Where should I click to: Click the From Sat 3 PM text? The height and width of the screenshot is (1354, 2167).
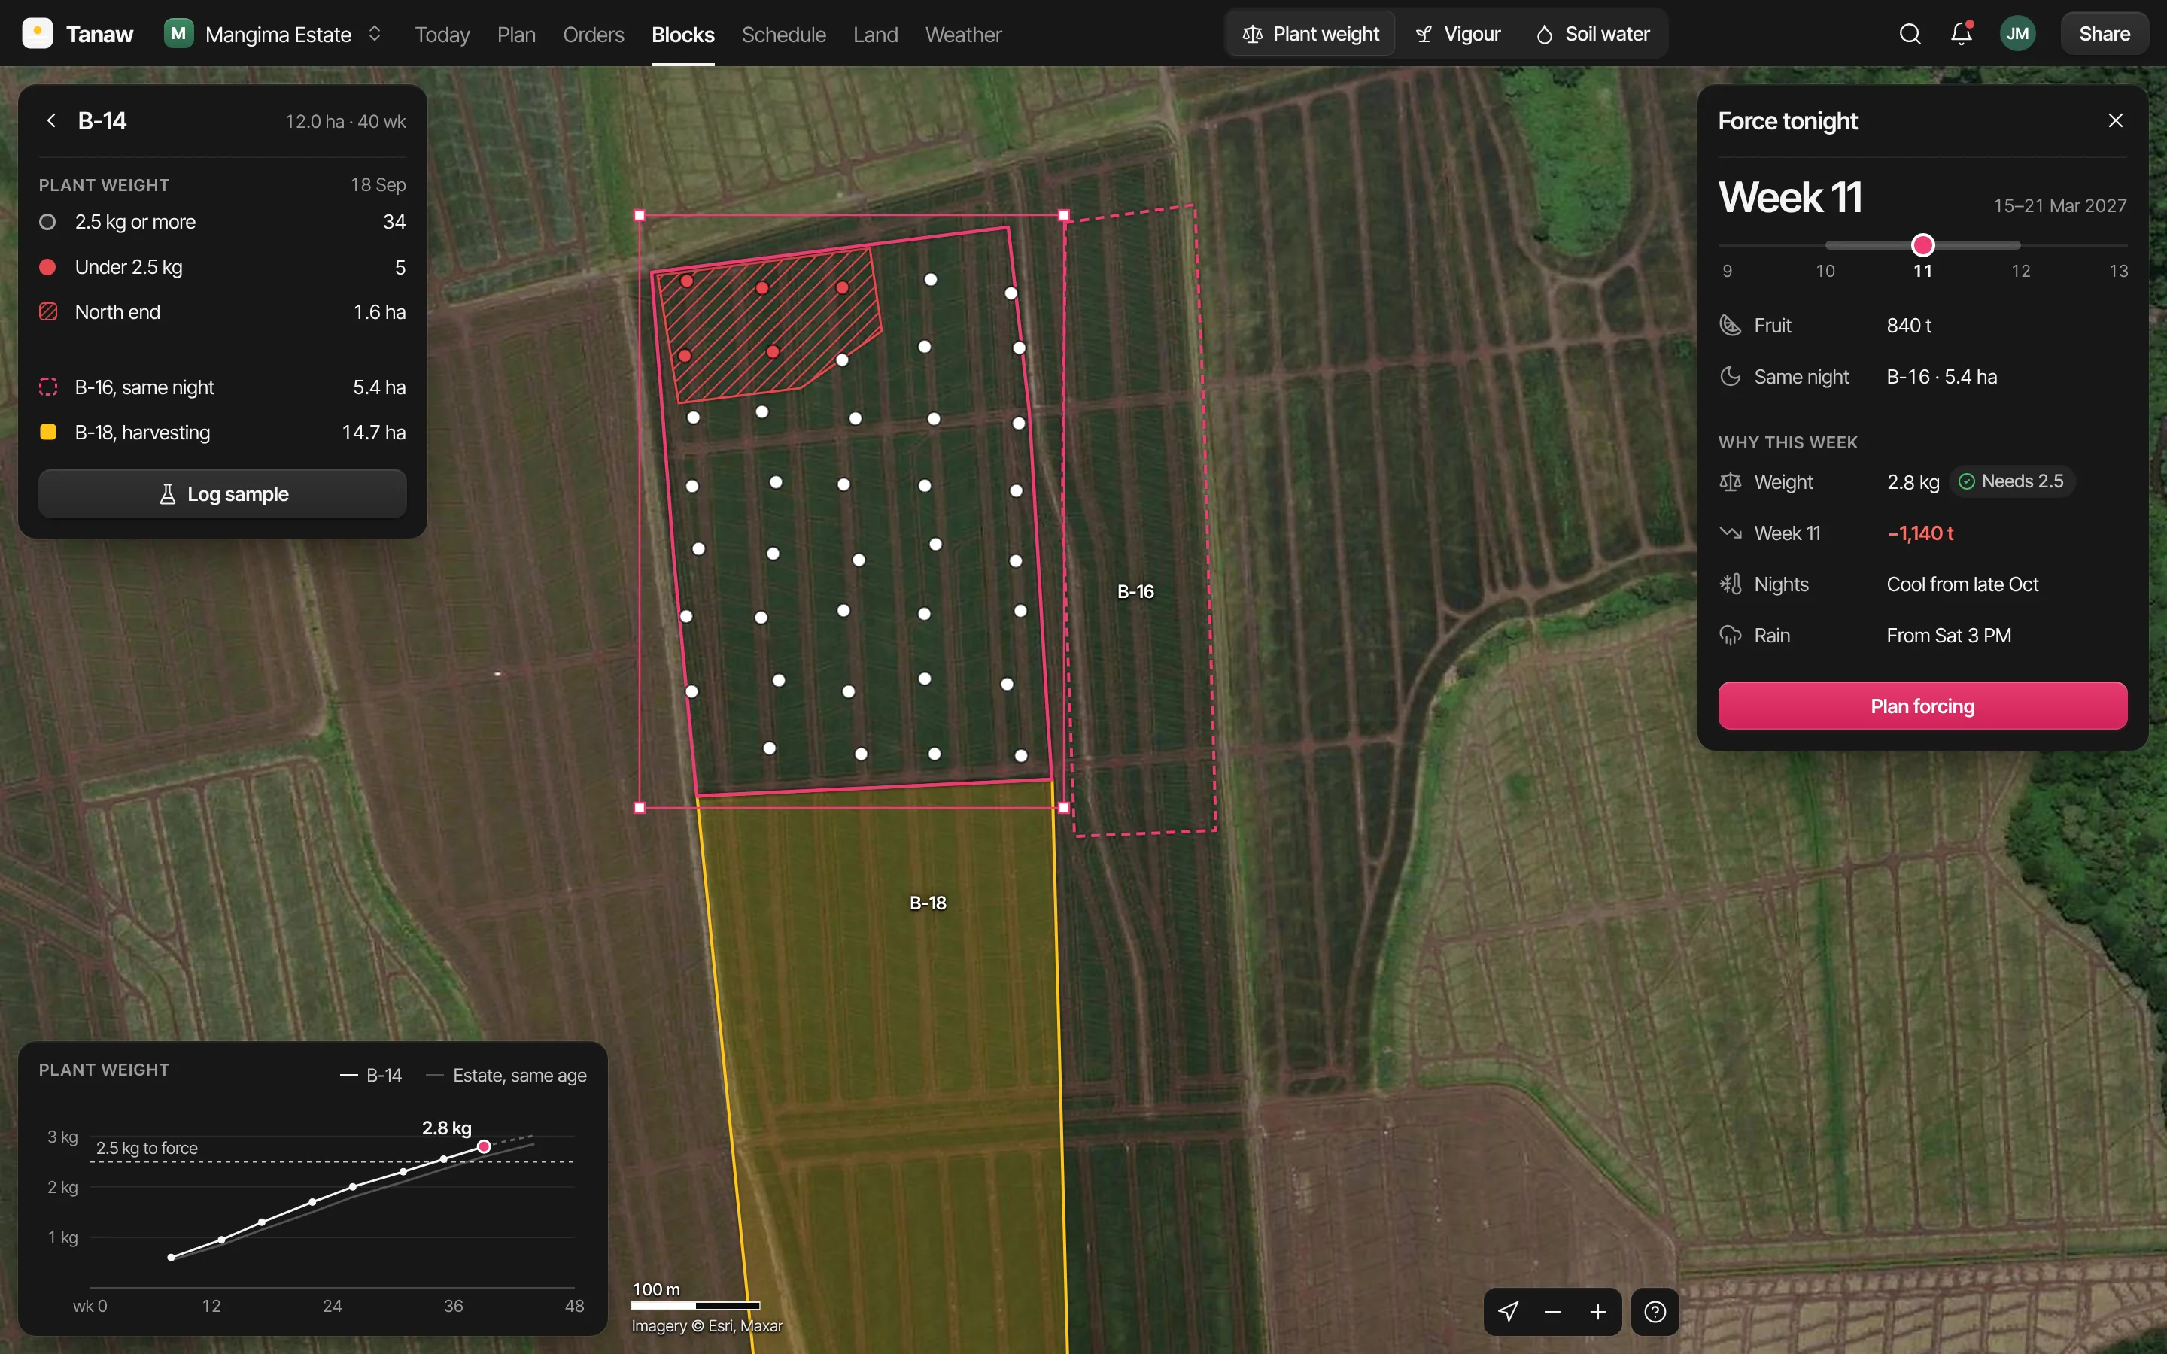coord(1949,635)
